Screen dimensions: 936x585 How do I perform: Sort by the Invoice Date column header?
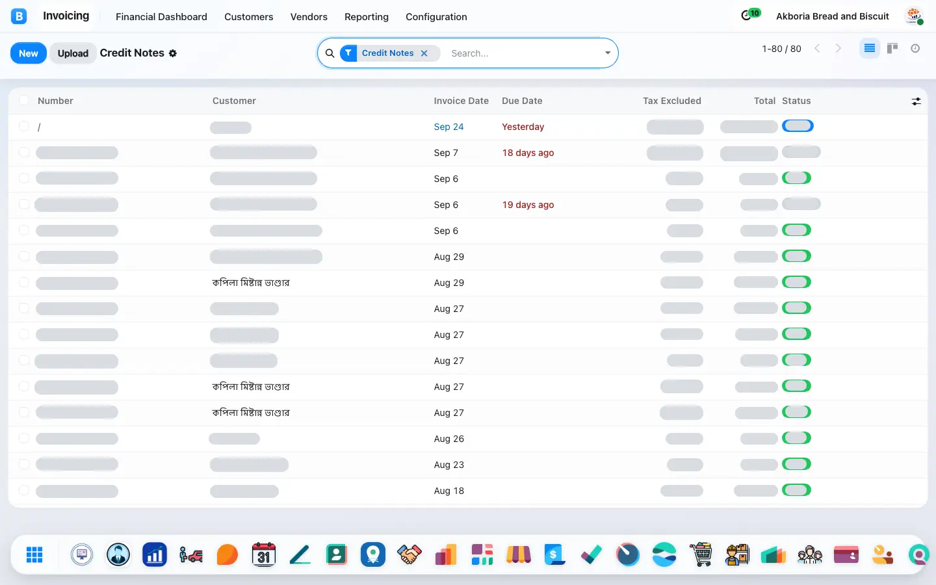pyautogui.click(x=461, y=101)
